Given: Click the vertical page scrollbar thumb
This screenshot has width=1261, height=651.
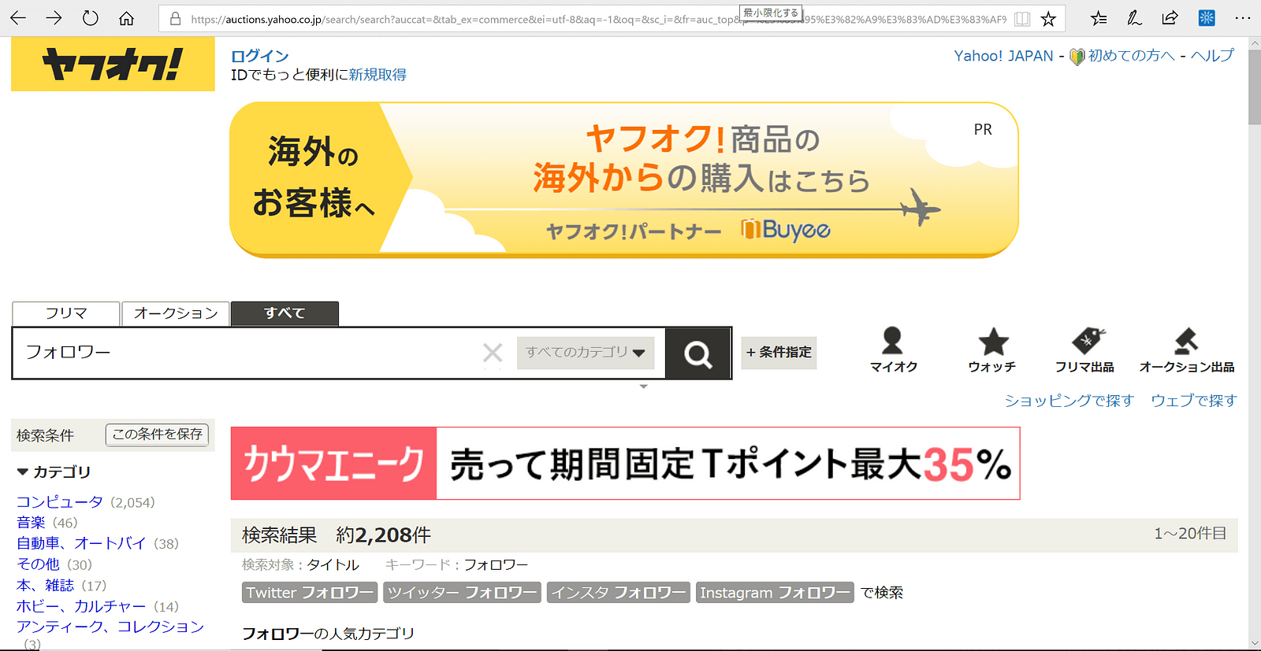Looking at the screenshot, I should coord(1254,87).
